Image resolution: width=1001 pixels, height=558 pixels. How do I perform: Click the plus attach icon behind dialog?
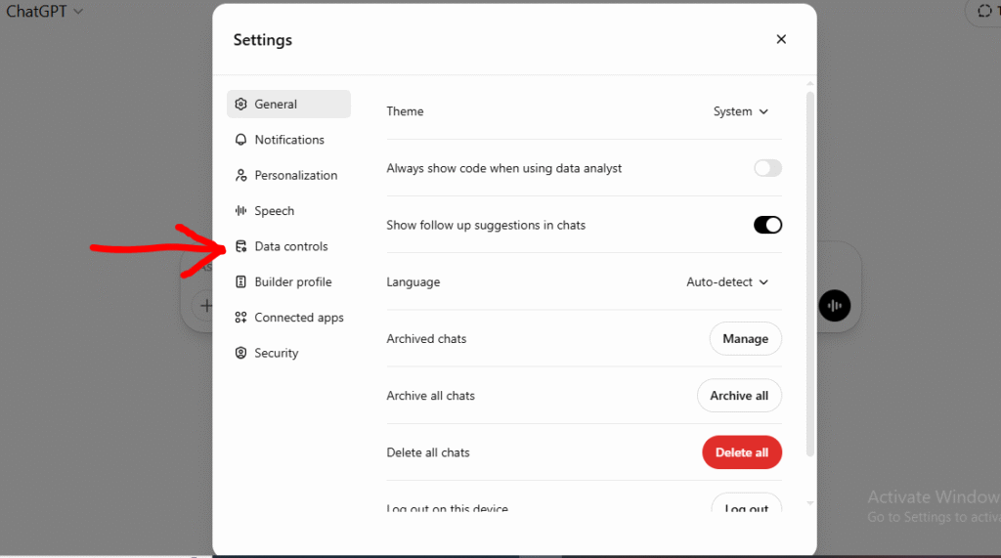coord(205,306)
